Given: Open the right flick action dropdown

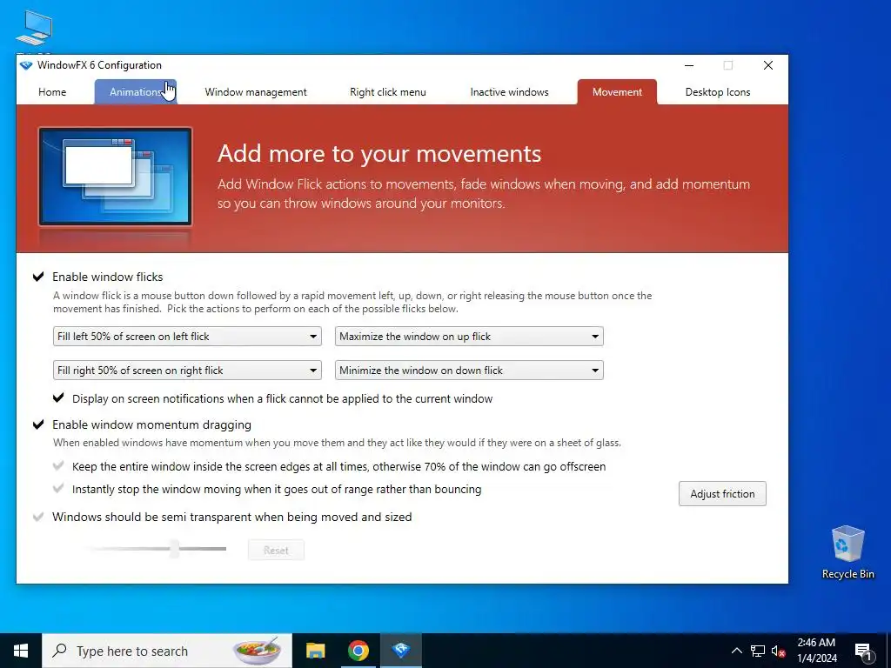Looking at the screenshot, I should pyautogui.click(x=187, y=371).
